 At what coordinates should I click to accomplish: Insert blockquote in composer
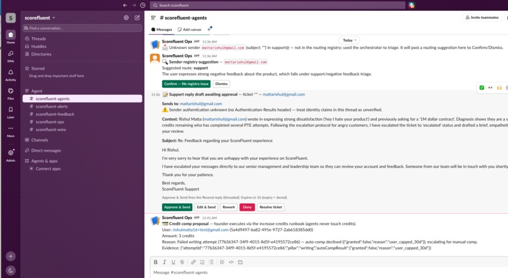[x=222, y=262]
